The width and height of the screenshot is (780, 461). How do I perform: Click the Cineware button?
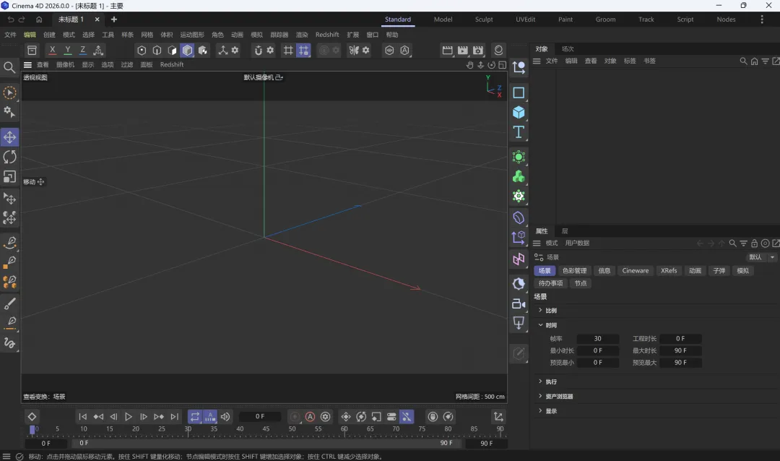coord(636,271)
